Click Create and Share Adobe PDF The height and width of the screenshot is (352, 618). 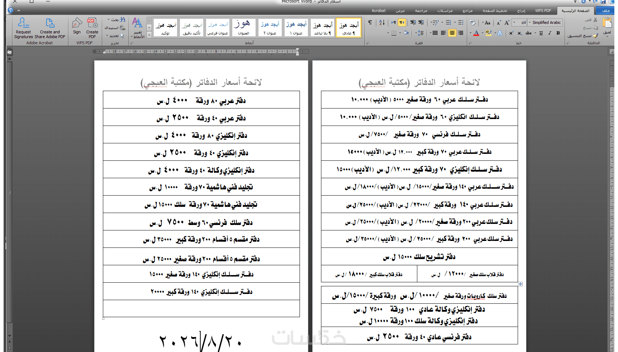tap(50, 28)
